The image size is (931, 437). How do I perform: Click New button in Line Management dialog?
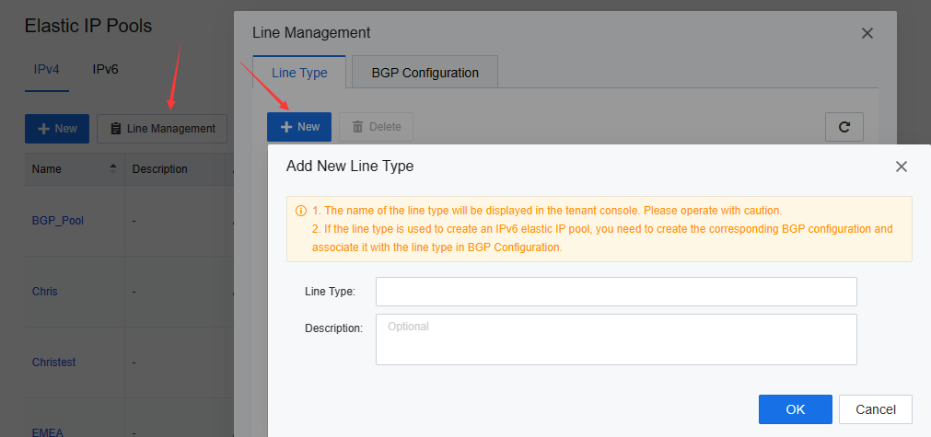pyautogui.click(x=299, y=127)
